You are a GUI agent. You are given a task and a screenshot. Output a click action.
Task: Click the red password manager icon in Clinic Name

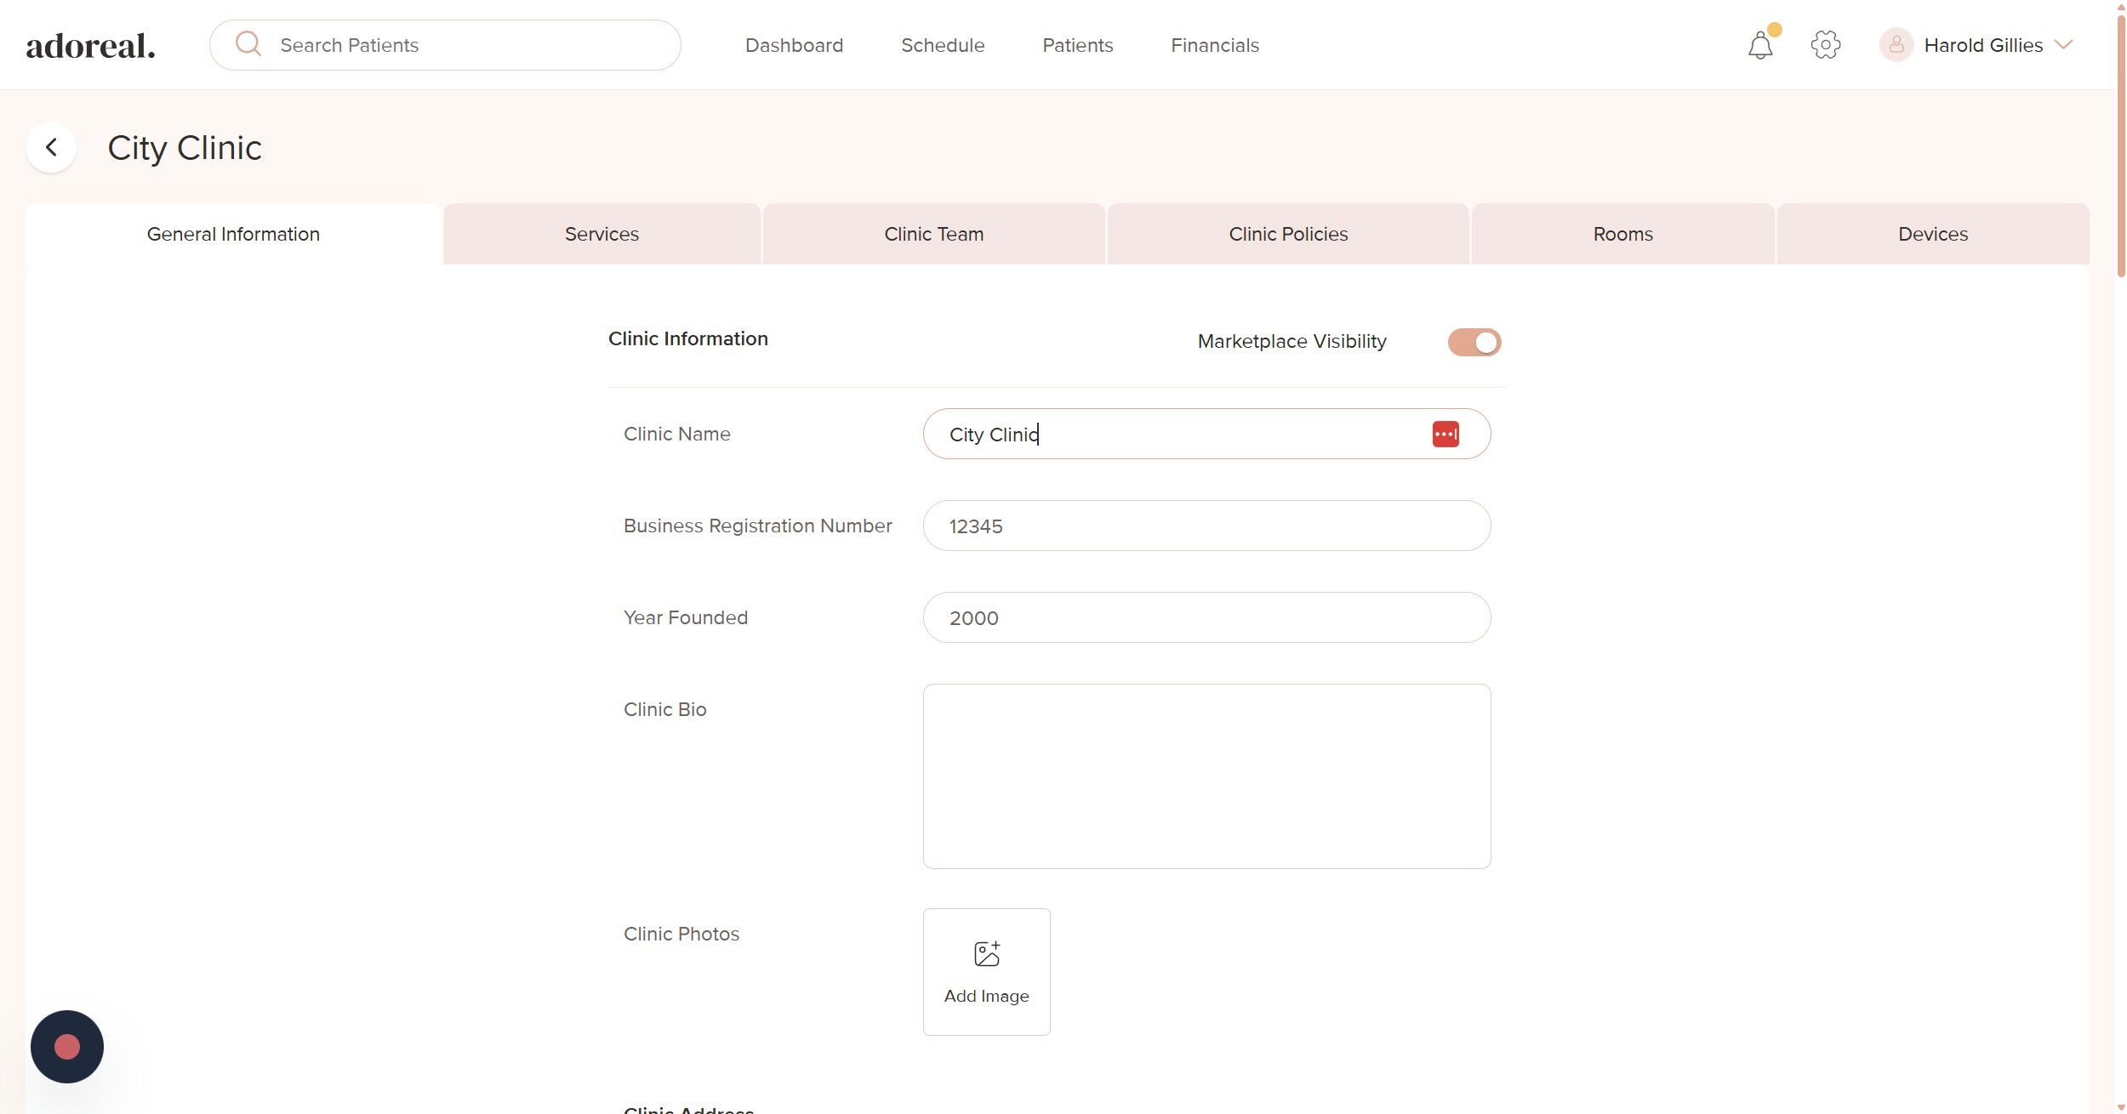pos(1445,435)
